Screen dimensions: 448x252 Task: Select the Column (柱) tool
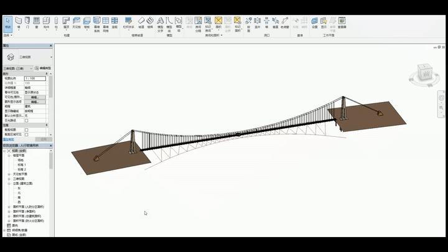click(x=56, y=22)
